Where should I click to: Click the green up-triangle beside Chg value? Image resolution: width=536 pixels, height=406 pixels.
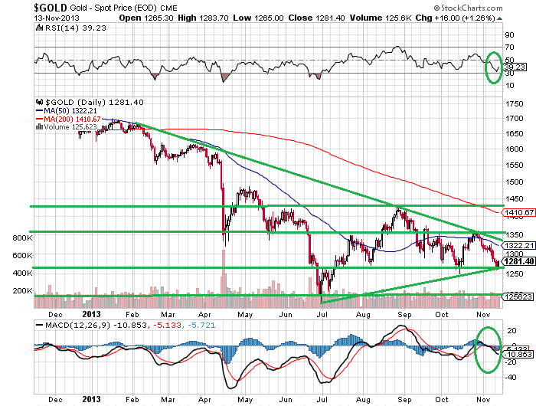pos(500,18)
